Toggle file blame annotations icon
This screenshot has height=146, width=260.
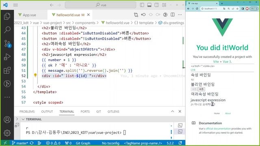click(x=165, y=15)
